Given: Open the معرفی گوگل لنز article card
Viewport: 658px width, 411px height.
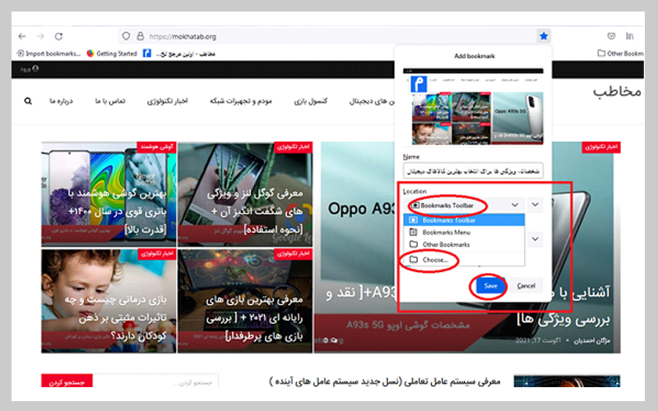Looking at the screenshot, I should [245, 194].
